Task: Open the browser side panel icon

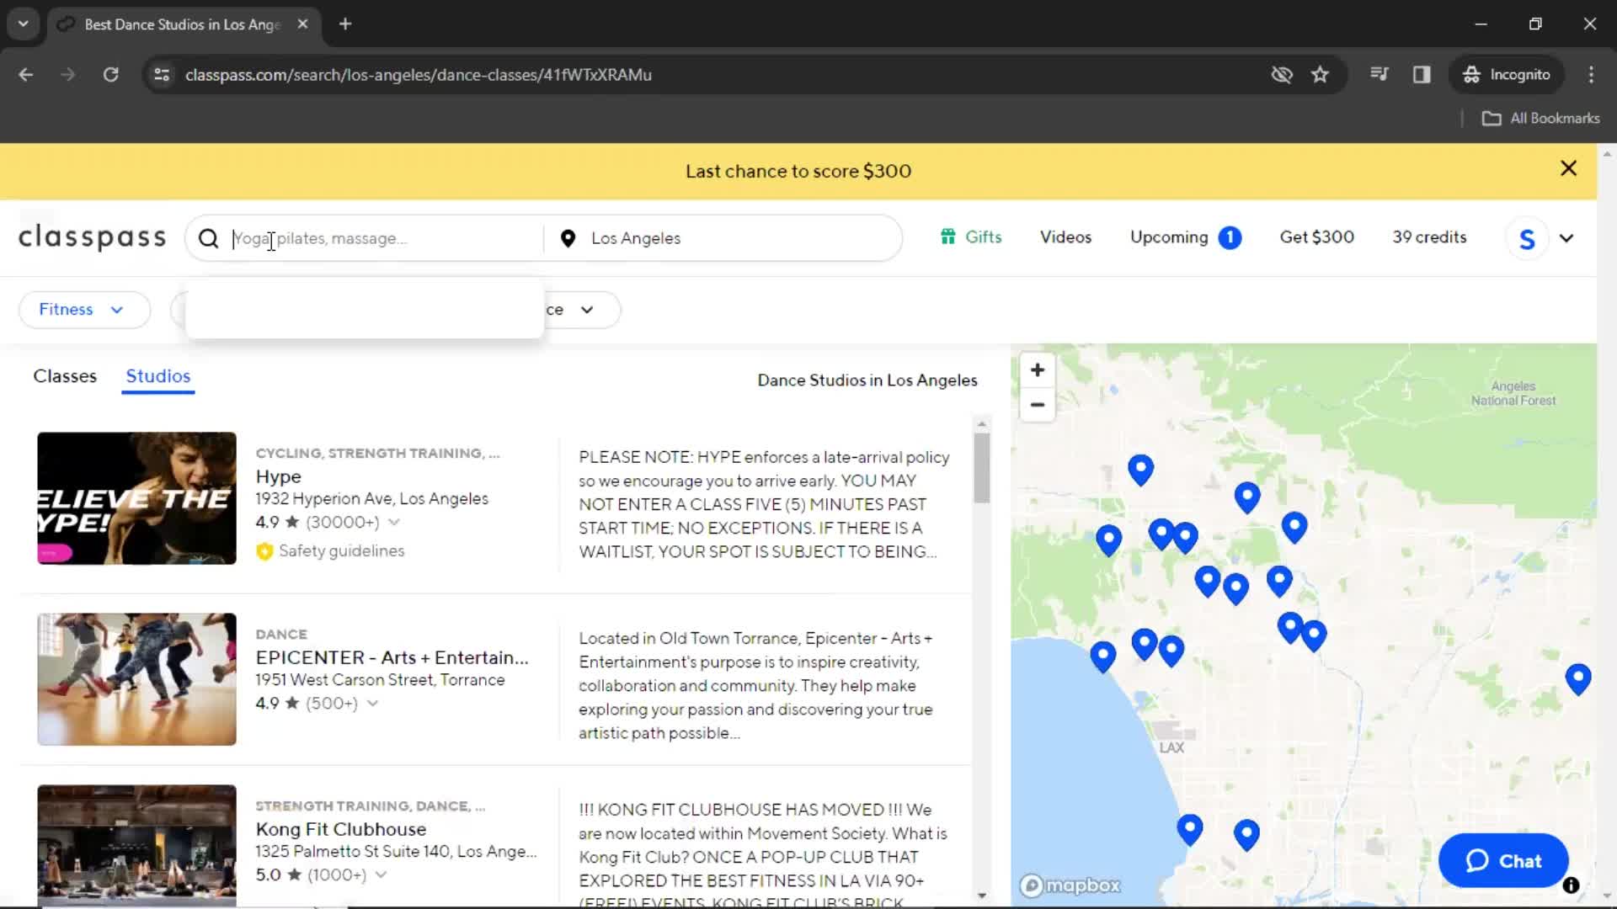Action: [x=1422, y=75]
